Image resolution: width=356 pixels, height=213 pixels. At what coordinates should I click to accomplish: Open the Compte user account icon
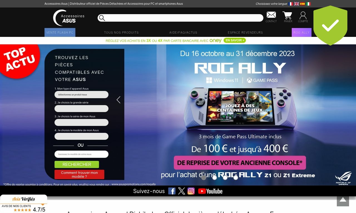(x=303, y=16)
